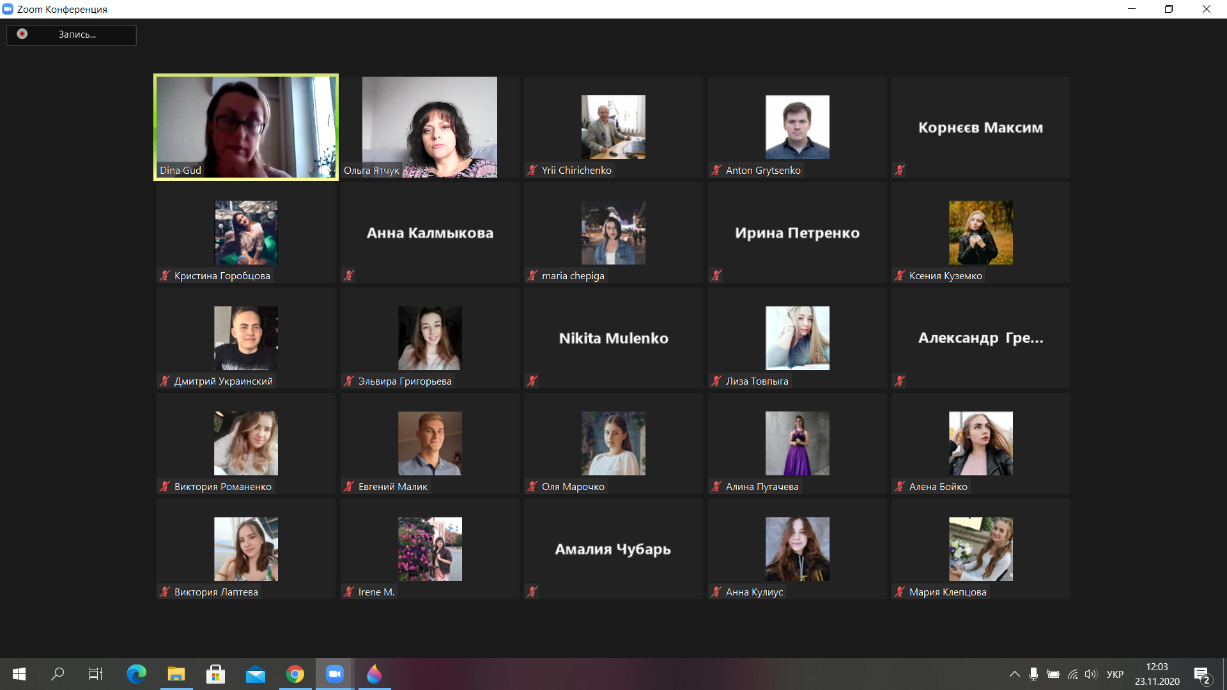
Task: Click the Амалия Чубарь name tile
Action: pyautogui.click(x=613, y=549)
